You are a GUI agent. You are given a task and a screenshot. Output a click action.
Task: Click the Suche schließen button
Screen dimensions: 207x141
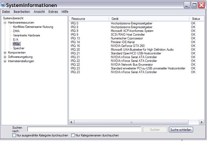(181, 130)
